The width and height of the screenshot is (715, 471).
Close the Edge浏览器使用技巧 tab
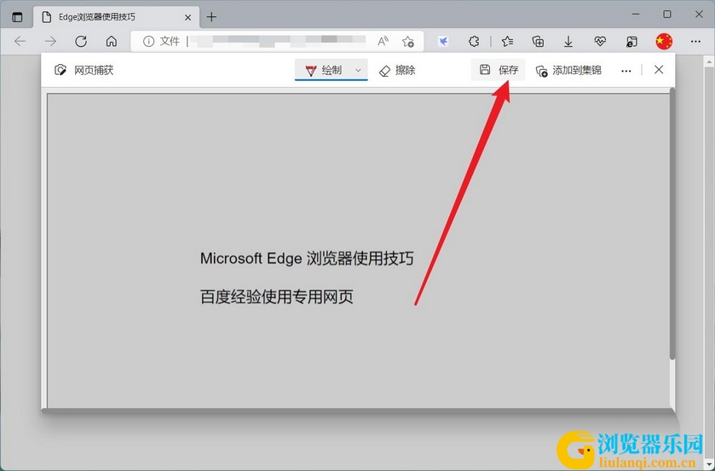[x=187, y=17]
